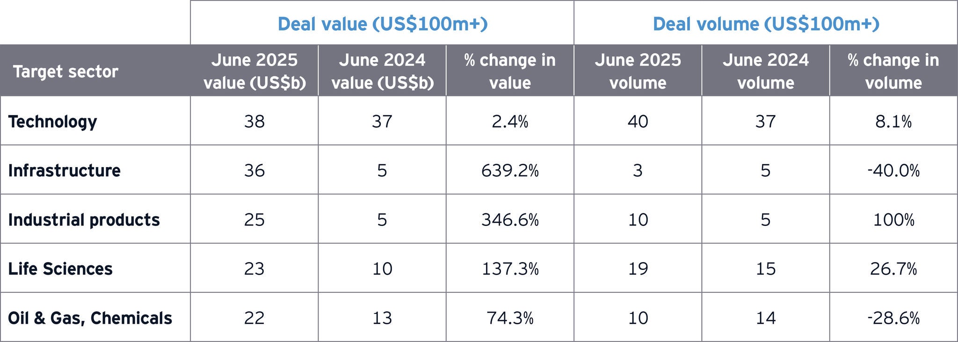The width and height of the screenshot is (958, 342).
Task: Select the Infrastructure row label
Action: click(x=65, y=171)
